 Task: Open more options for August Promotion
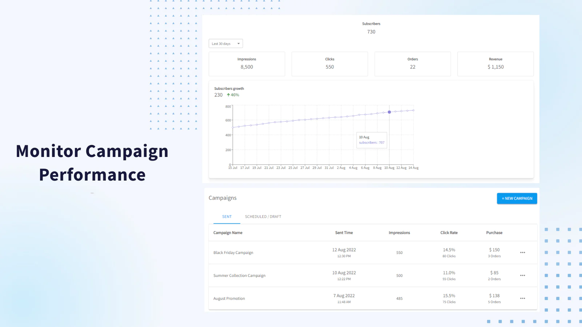522,298
